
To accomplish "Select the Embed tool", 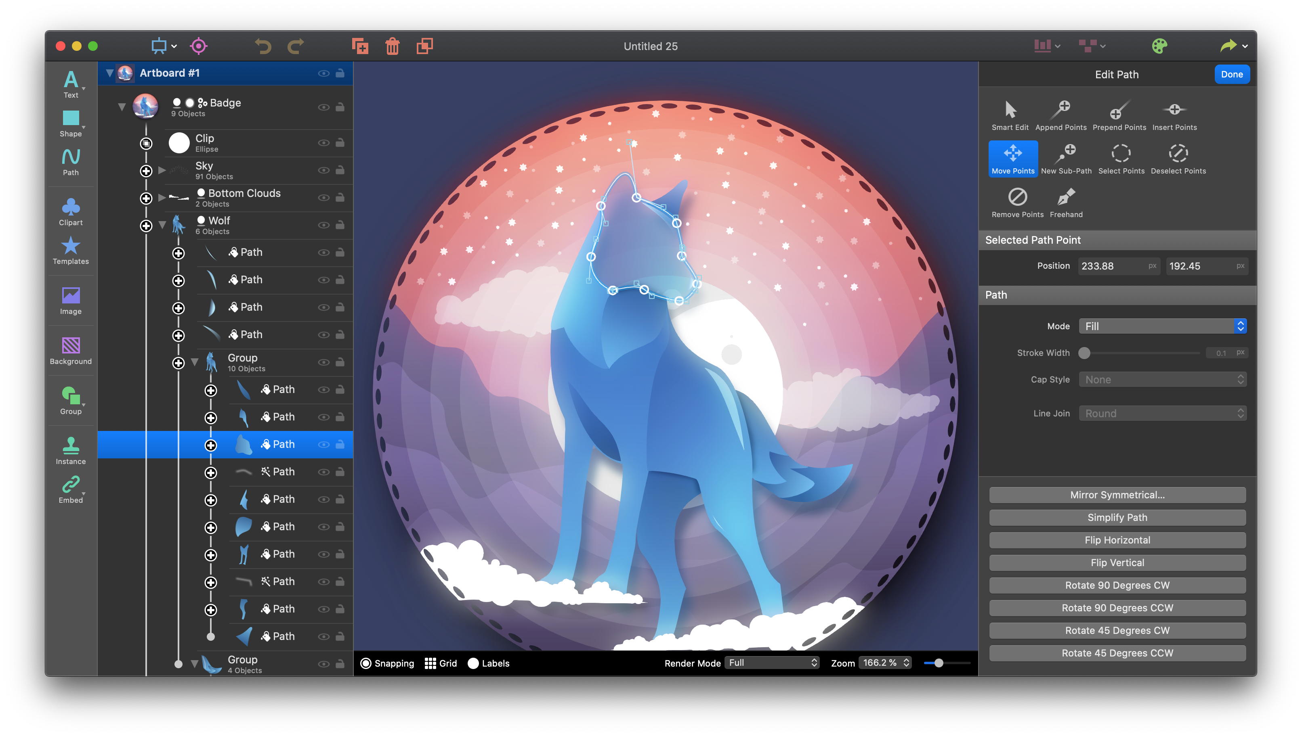I will click(x=71, y=489).
